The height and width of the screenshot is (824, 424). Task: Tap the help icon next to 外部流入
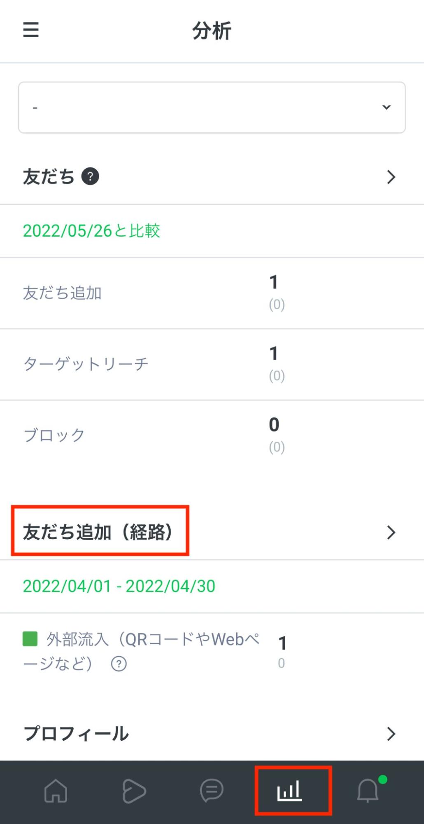coord(119,663)
